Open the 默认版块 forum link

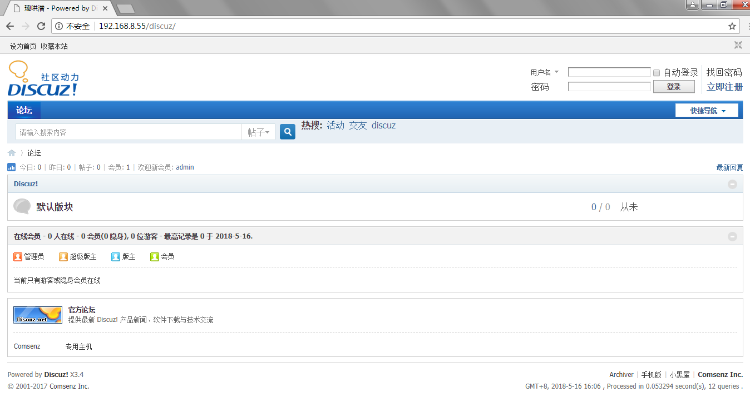(55, 207)
